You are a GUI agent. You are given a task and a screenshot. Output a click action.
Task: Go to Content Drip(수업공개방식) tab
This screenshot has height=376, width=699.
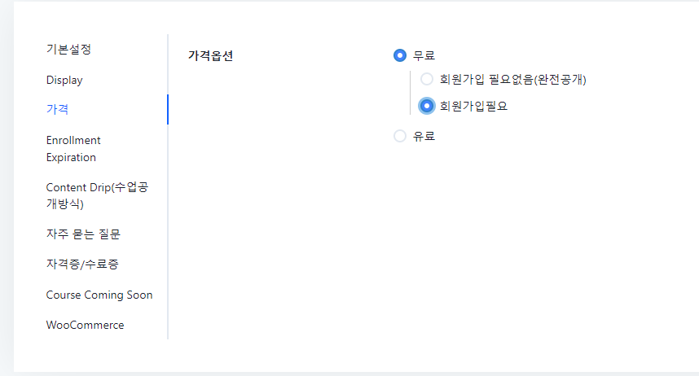pyautogui.click(x=97, y=195)
